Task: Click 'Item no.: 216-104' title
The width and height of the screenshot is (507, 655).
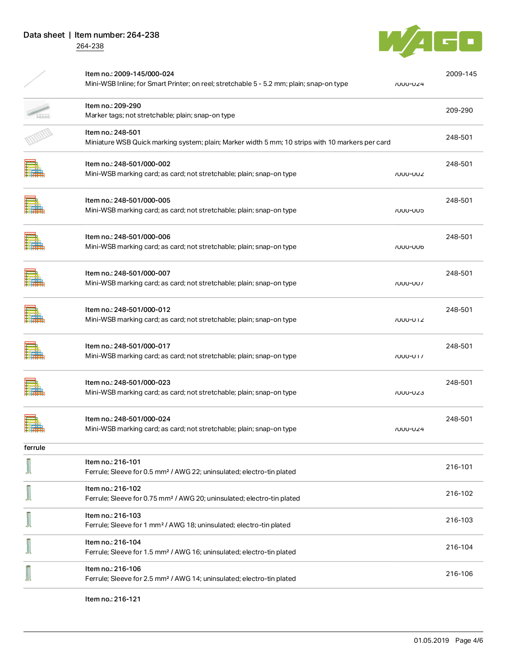Action: 113,542
